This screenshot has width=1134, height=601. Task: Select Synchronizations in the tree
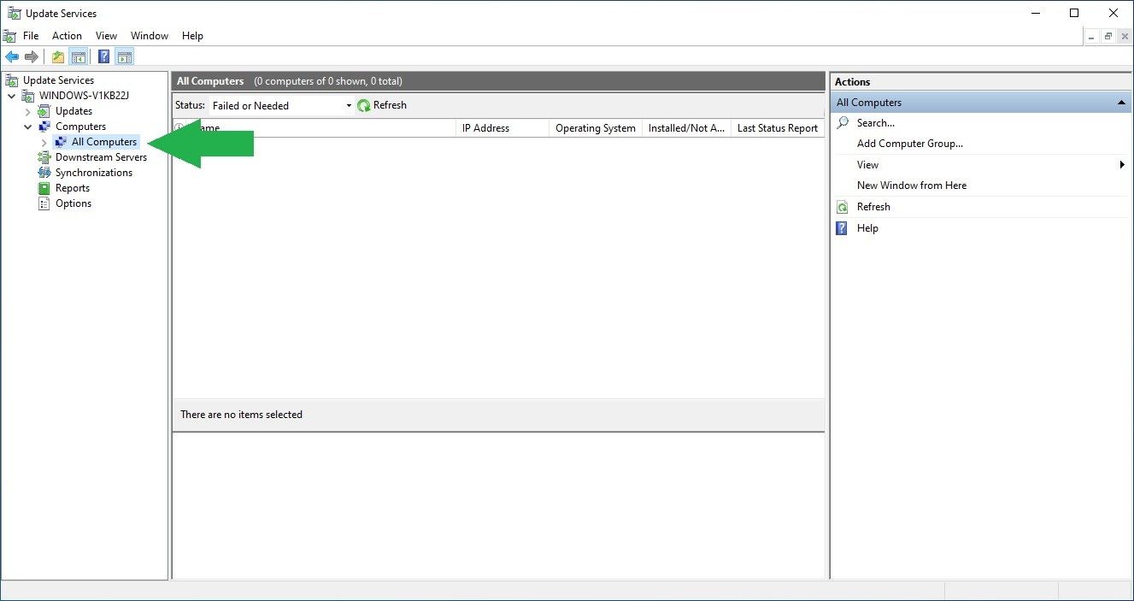[94, 173]
